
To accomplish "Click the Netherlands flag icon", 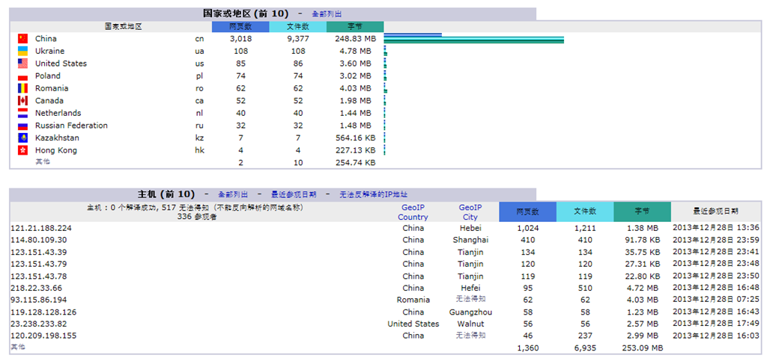I will pyautogui.click(x=22, y=113).
